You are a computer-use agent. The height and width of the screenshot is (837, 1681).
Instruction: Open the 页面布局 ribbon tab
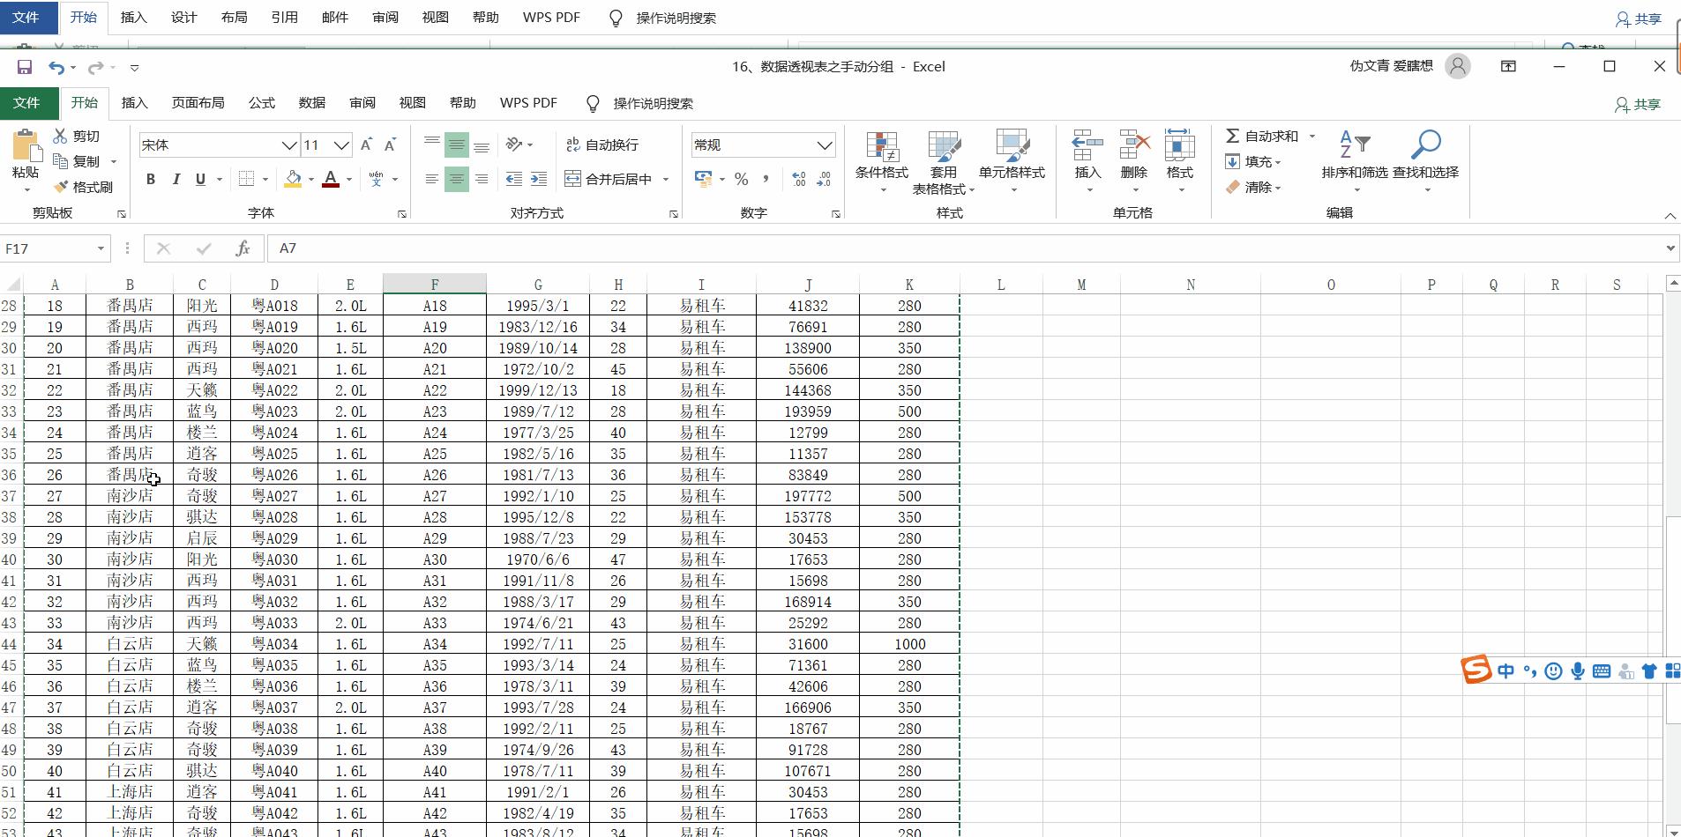198,103
